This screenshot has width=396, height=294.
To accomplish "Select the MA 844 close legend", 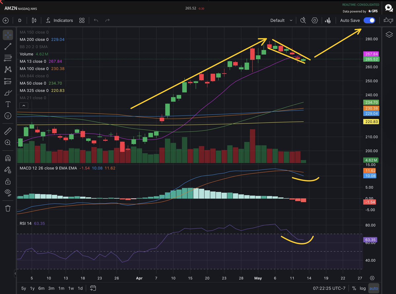I will pos(34,76).
